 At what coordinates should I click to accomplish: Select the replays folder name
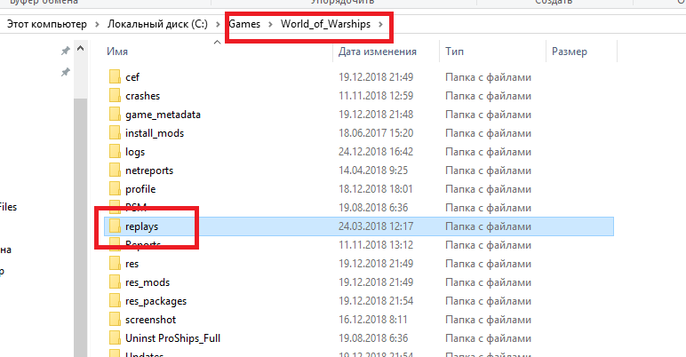click(x=142, y=226)
